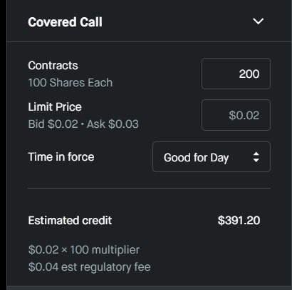Select the Ask $0.03 quote
This screenshot has height=290, width=292.
coord(113,124)
